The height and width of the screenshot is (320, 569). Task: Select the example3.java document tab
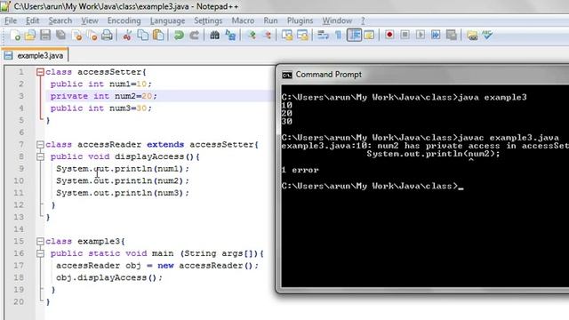click(x=35, y=55)
